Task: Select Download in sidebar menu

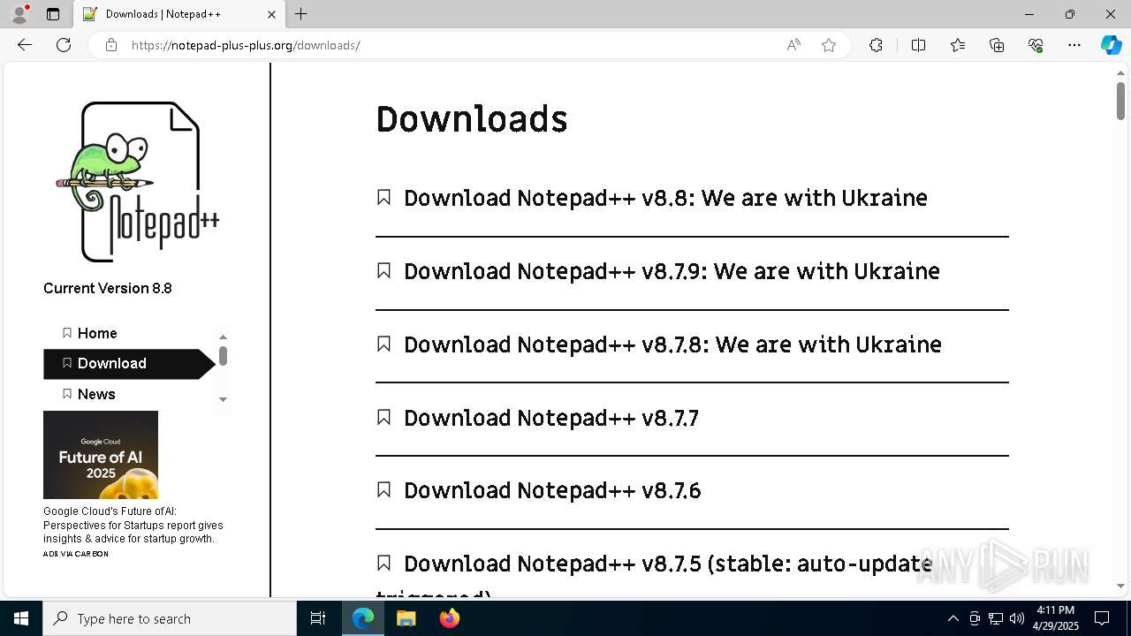Action: [x=129, y=364]
